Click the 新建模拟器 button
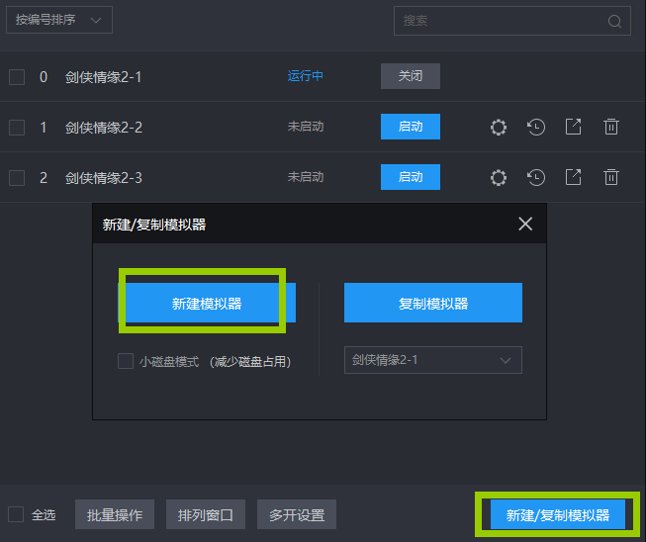646x542 pixels. pos(207,303)
